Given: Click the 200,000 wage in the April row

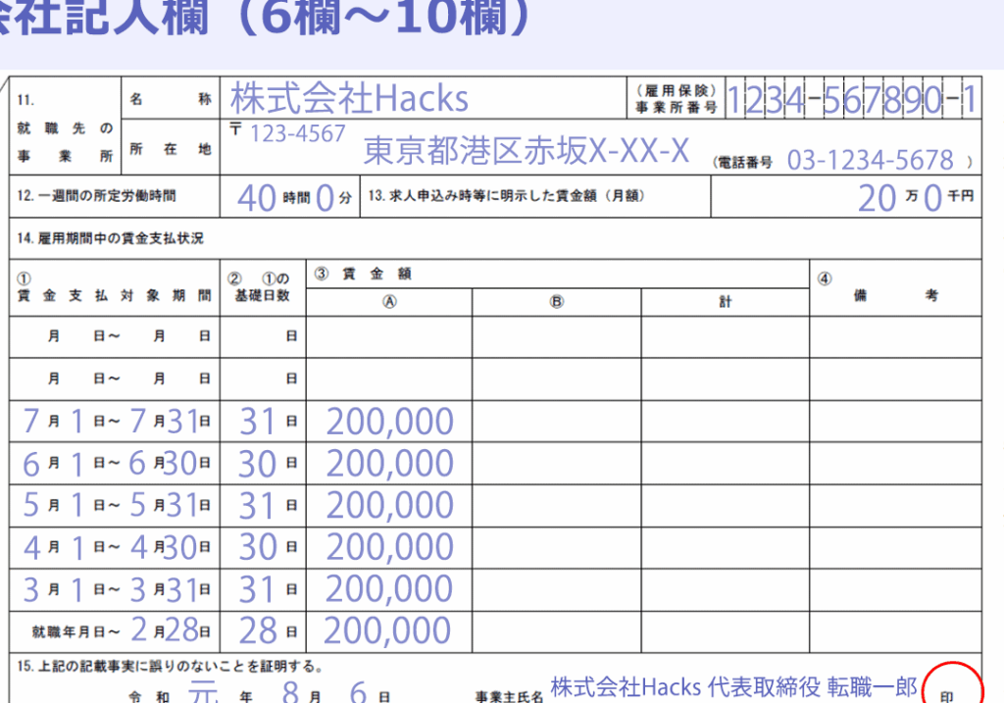Looking at the screenshot, I should [389, 547].
